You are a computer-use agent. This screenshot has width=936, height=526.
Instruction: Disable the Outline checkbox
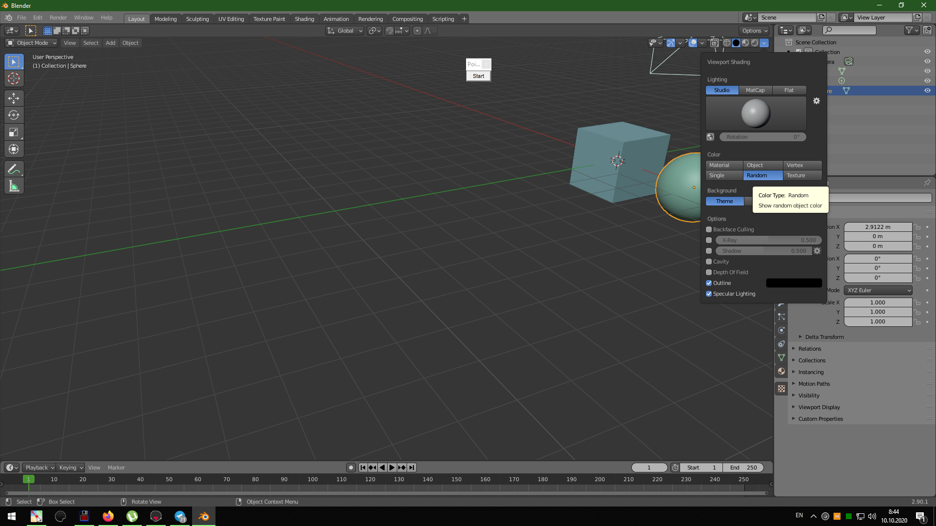(709, 283)
